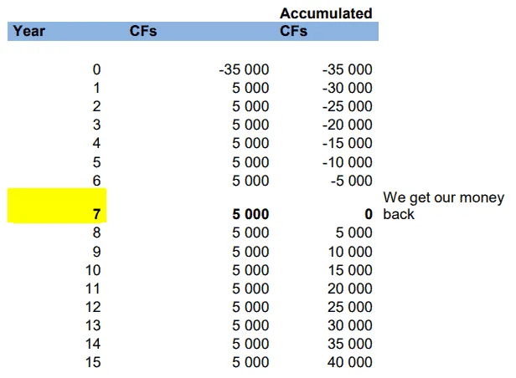Click the 40 000 accumulated value

[x=349, y=362]
